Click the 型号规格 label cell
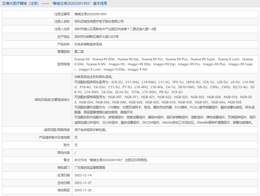The width and height of the screenshot is (260, 196). pyautogui.click(x=37, y=64)
